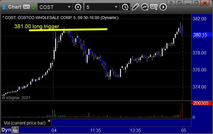Select the pencil drawing tools icon
Screen dimensions: 213x134
click(135, 7)
